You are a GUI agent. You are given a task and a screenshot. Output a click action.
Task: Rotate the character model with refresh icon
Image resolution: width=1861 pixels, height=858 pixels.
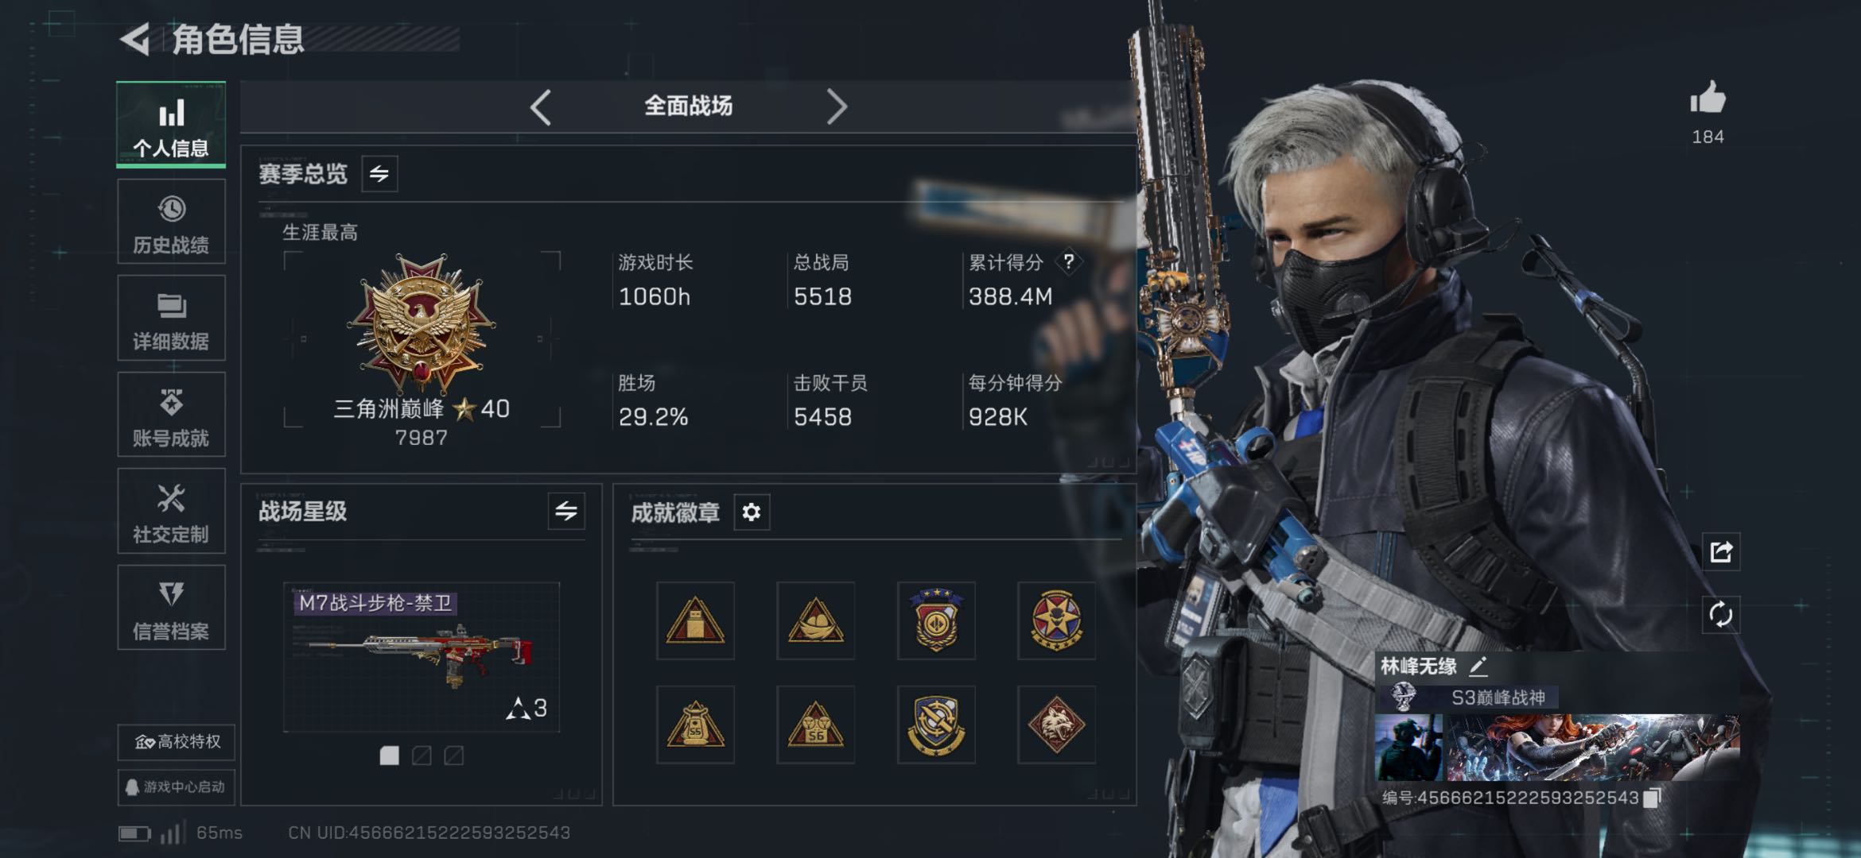point(1721,614)
